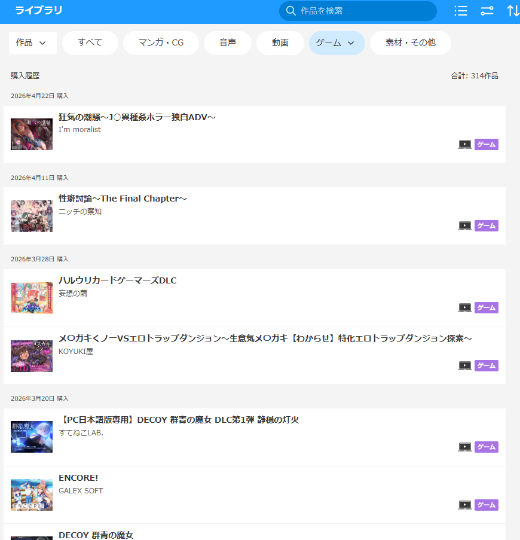Click play icon for DECOY DLC第1弾 entry
The height and width of the screenshot is (540, 520).
(464, 447)
